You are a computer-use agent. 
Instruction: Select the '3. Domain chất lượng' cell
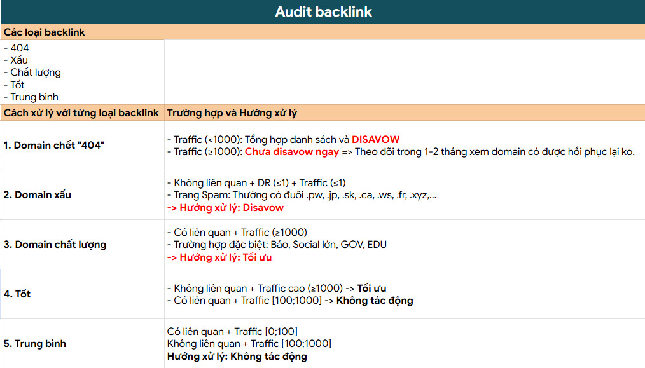(x=82, y=245)
